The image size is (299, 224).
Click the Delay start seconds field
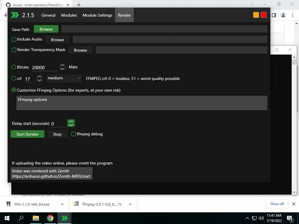[x=58, y=124]
